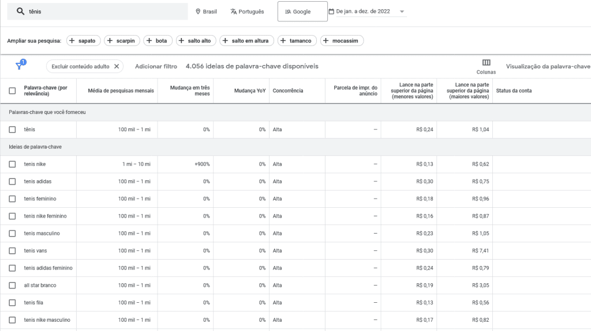Add mocassim to broaden search
Image resolution: width=591 pixels, height=331 pixels.
tap(342, 41)
